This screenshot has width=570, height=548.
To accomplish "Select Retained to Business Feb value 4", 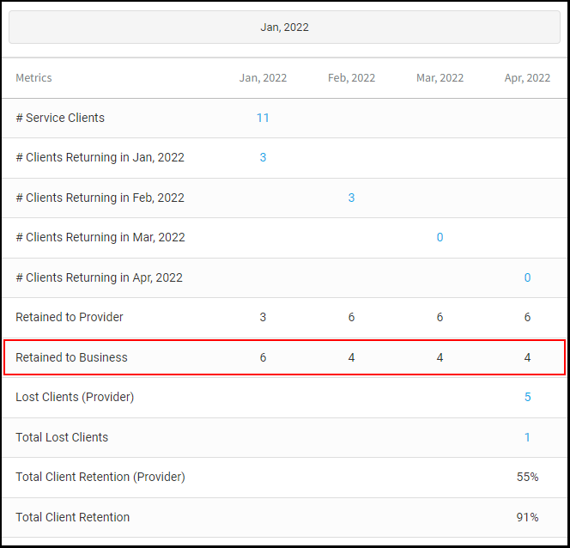I will (351, 357).
